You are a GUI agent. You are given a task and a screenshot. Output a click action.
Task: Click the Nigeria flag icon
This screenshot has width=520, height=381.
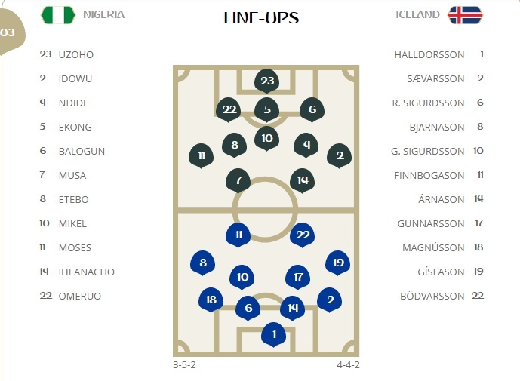[x=57, y=15]
